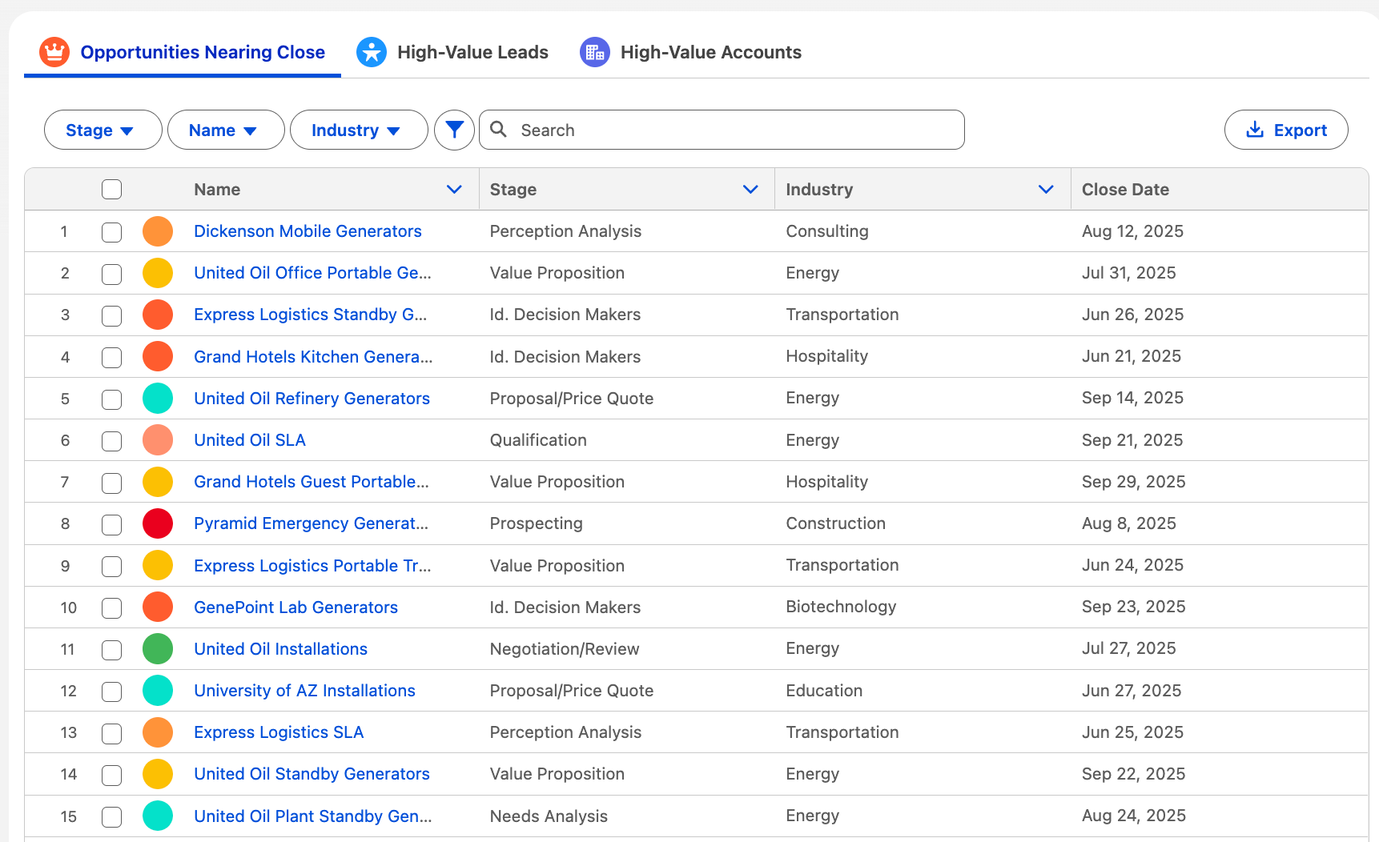
Task: Expand the Industry filter dropdown
Action: tap(358, 130)
